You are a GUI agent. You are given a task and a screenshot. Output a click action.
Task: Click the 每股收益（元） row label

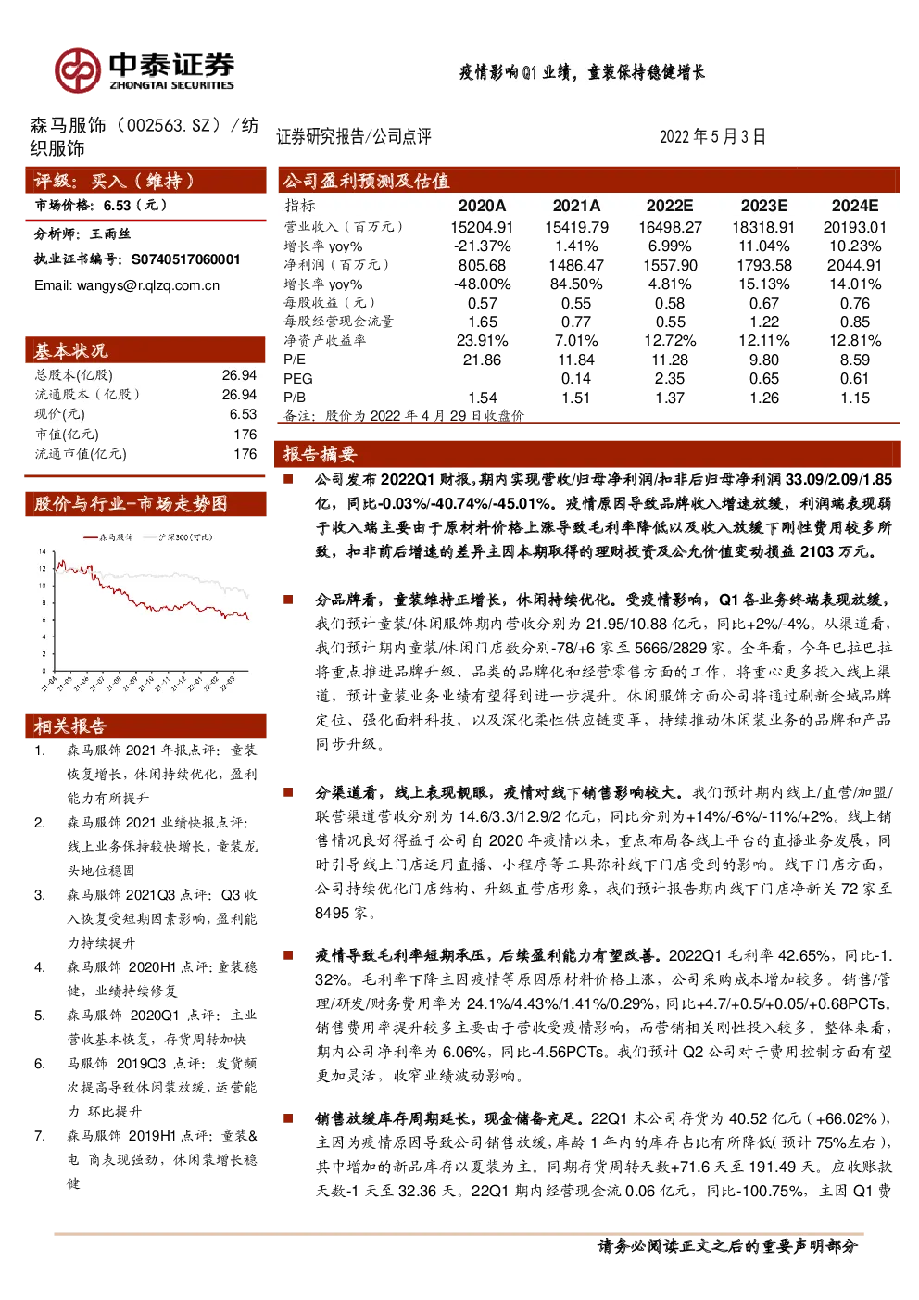click(x=330, y=303)
